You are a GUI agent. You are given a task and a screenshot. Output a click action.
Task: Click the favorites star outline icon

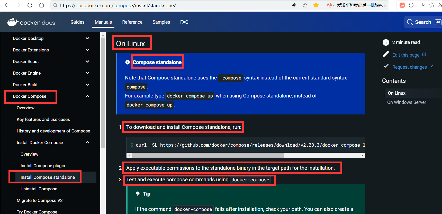coord(432,5)
